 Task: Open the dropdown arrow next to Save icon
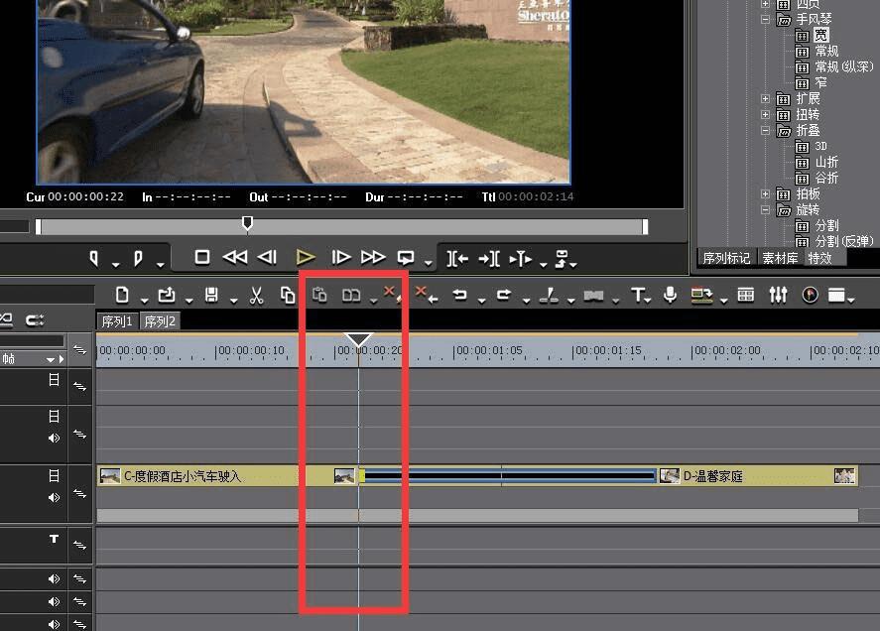click(x=233, y=301)
